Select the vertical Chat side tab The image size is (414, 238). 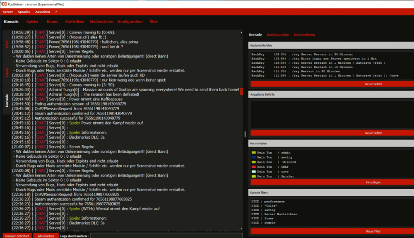[7, 44]
